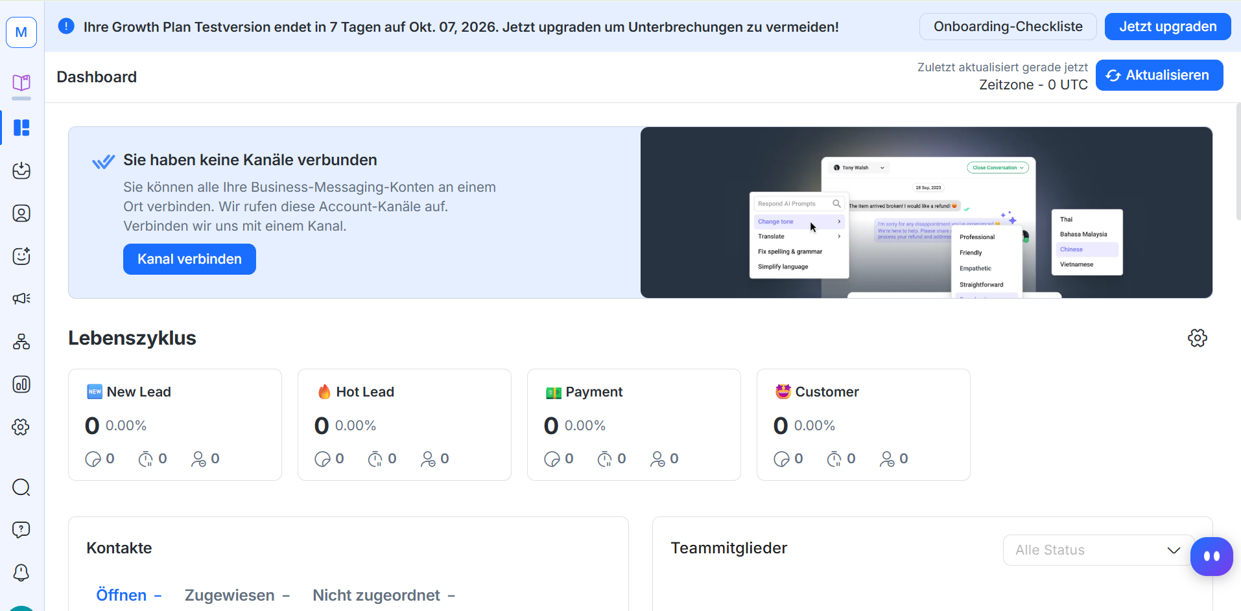Open the Broadcasts megaphone icon
Viewport: 1241px width, 611px height.
point(21,299)
